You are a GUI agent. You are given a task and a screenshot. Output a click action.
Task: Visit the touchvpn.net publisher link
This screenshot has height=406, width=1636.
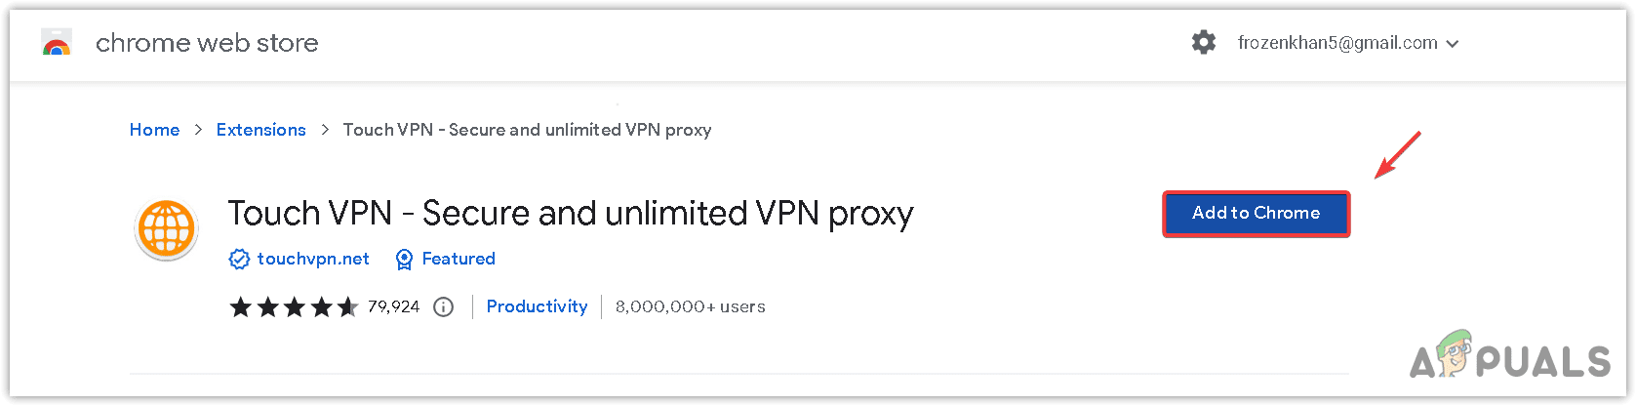[313, 259]
